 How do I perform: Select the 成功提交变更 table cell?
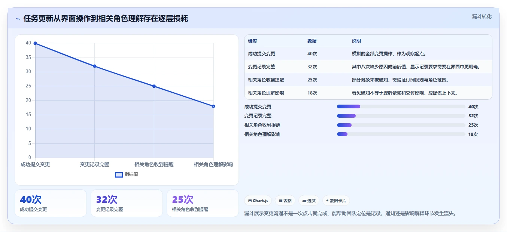[x=261, y=54]
